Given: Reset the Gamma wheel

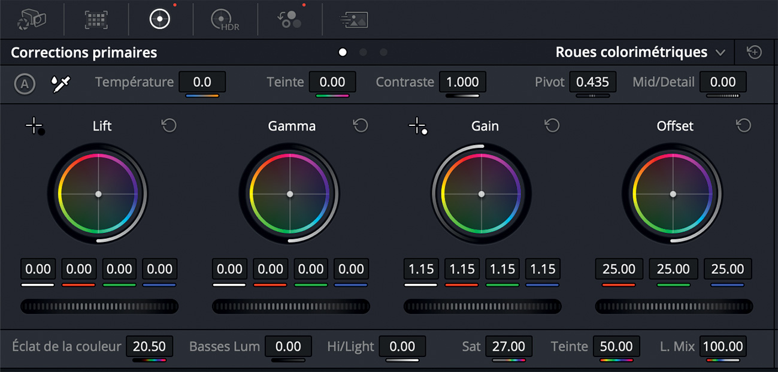Looking at the screenshot, I should (x=360, y=125).
